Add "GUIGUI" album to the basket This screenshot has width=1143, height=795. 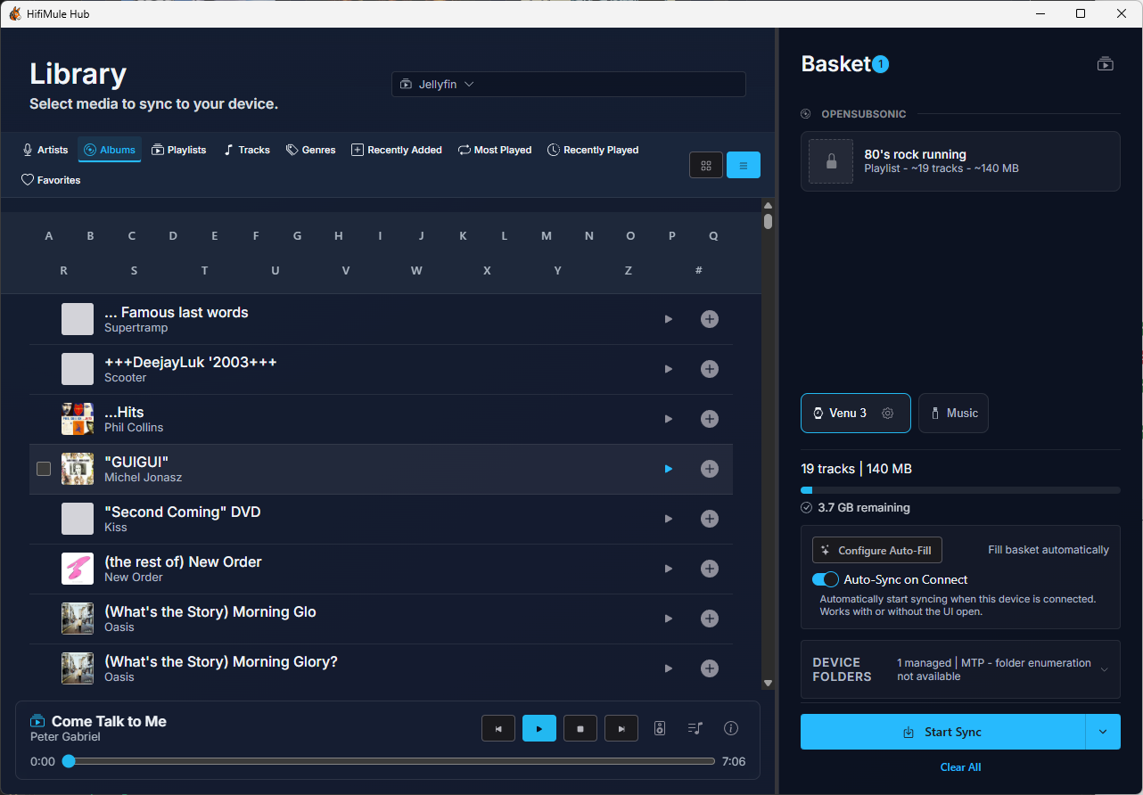tap(710, 469)
